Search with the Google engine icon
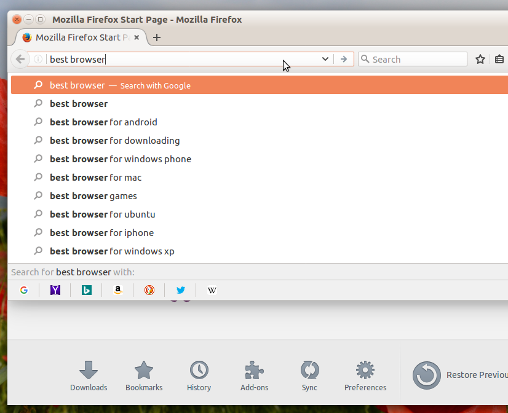 coord(23,290)
